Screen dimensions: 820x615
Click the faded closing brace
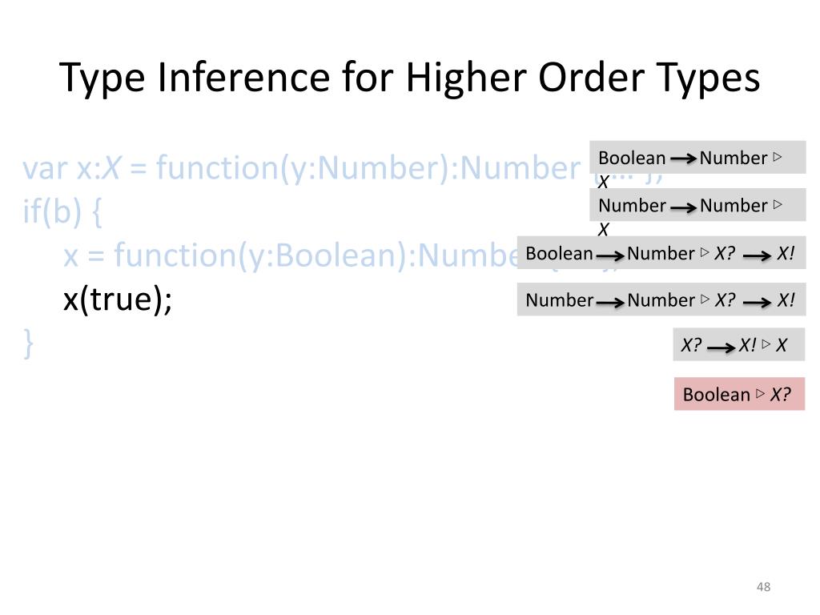pyautogui.click(x=28, y=344)
